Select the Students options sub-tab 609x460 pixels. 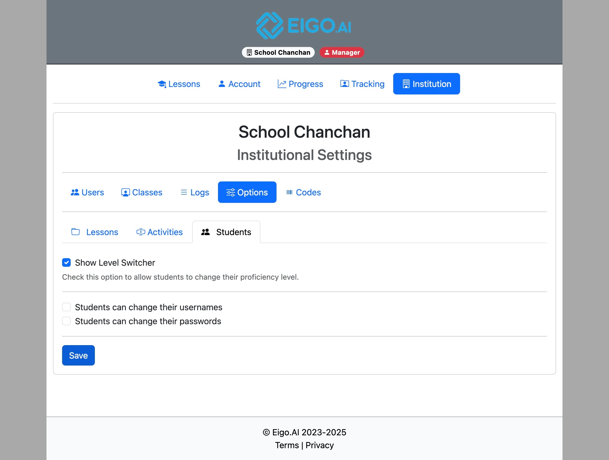click(226, 232)
